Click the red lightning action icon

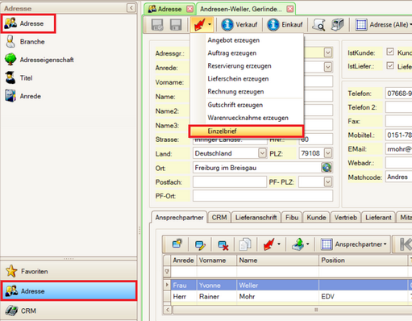point(199,25)
